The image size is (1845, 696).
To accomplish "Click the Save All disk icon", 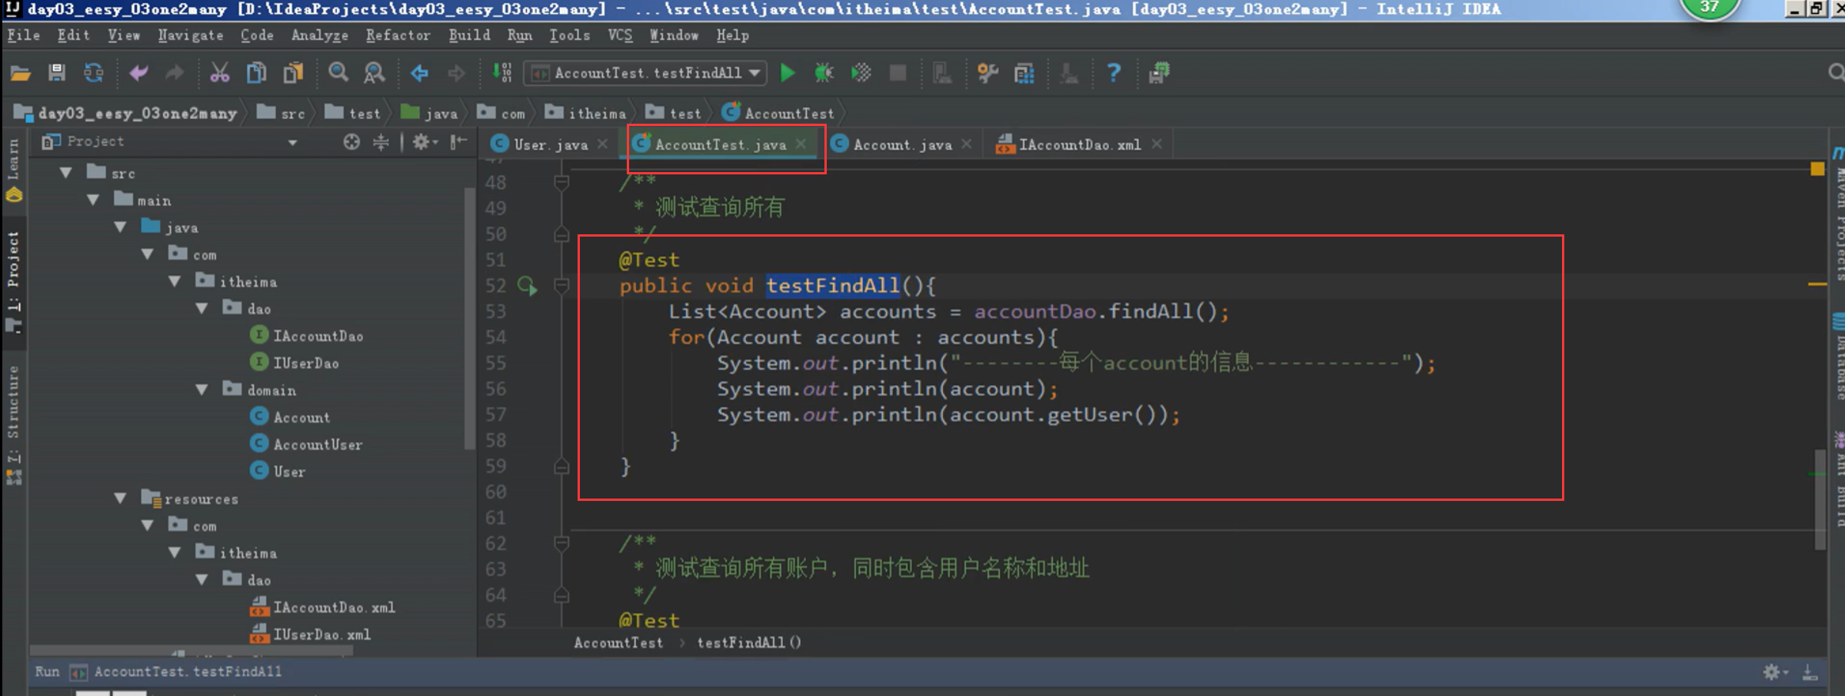I will (55, 73).
